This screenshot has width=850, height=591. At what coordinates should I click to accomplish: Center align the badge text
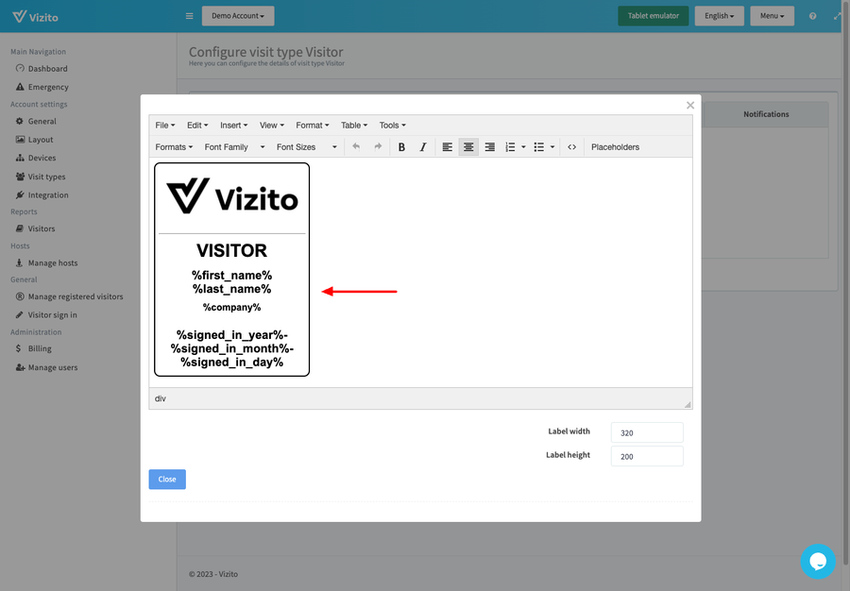tap(468, 147)
